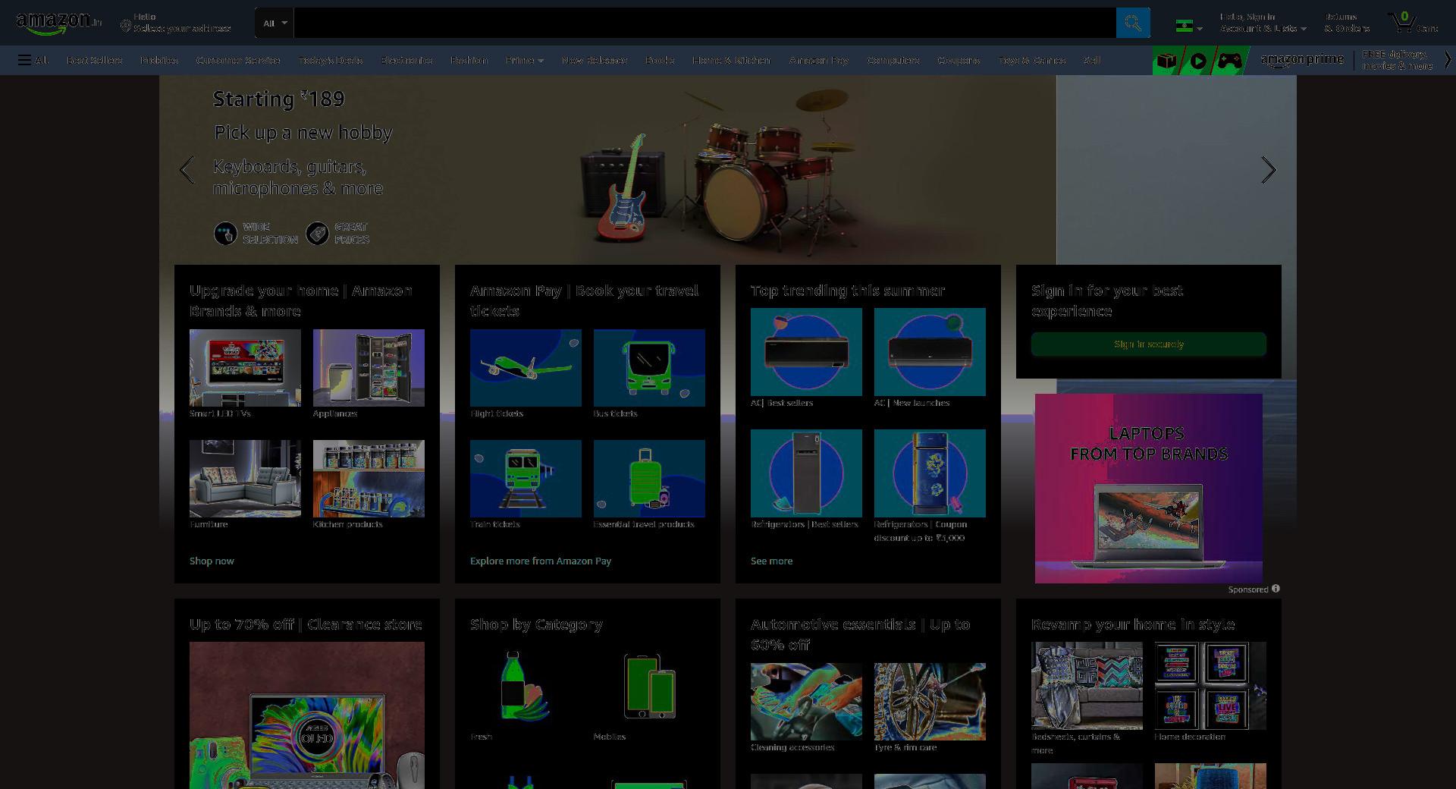
Task: Open Best Sellers nav item
Action: pyautogui.click(x=94, y=60)
